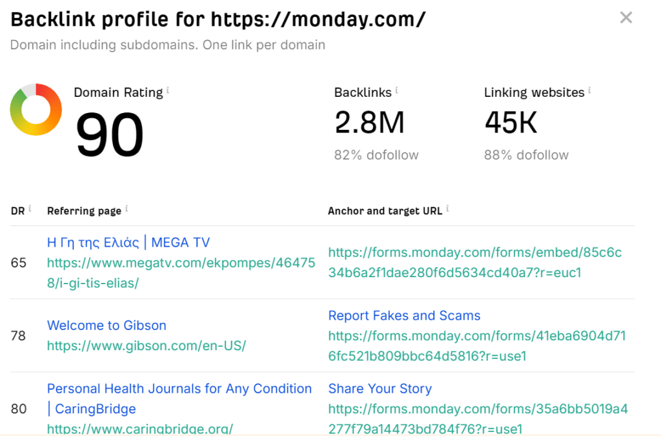This screenshot has width=661, height=436.
Task: Click info icon next to Domain Rating
Action: (x=168, y=90)
